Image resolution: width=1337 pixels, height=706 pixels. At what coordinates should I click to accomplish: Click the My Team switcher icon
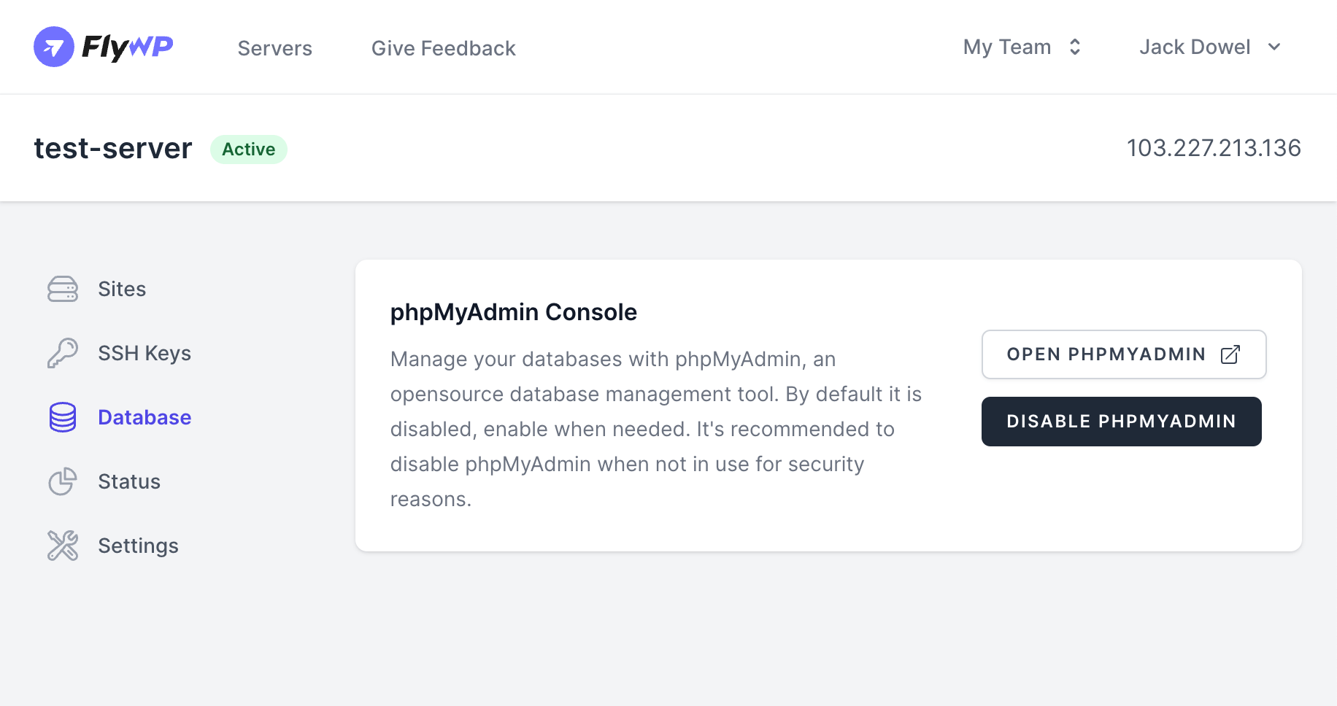pos(1074,47)
